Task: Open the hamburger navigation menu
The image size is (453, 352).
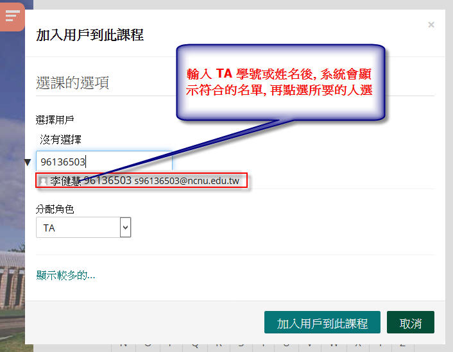Action: click(x=12, y=17)
